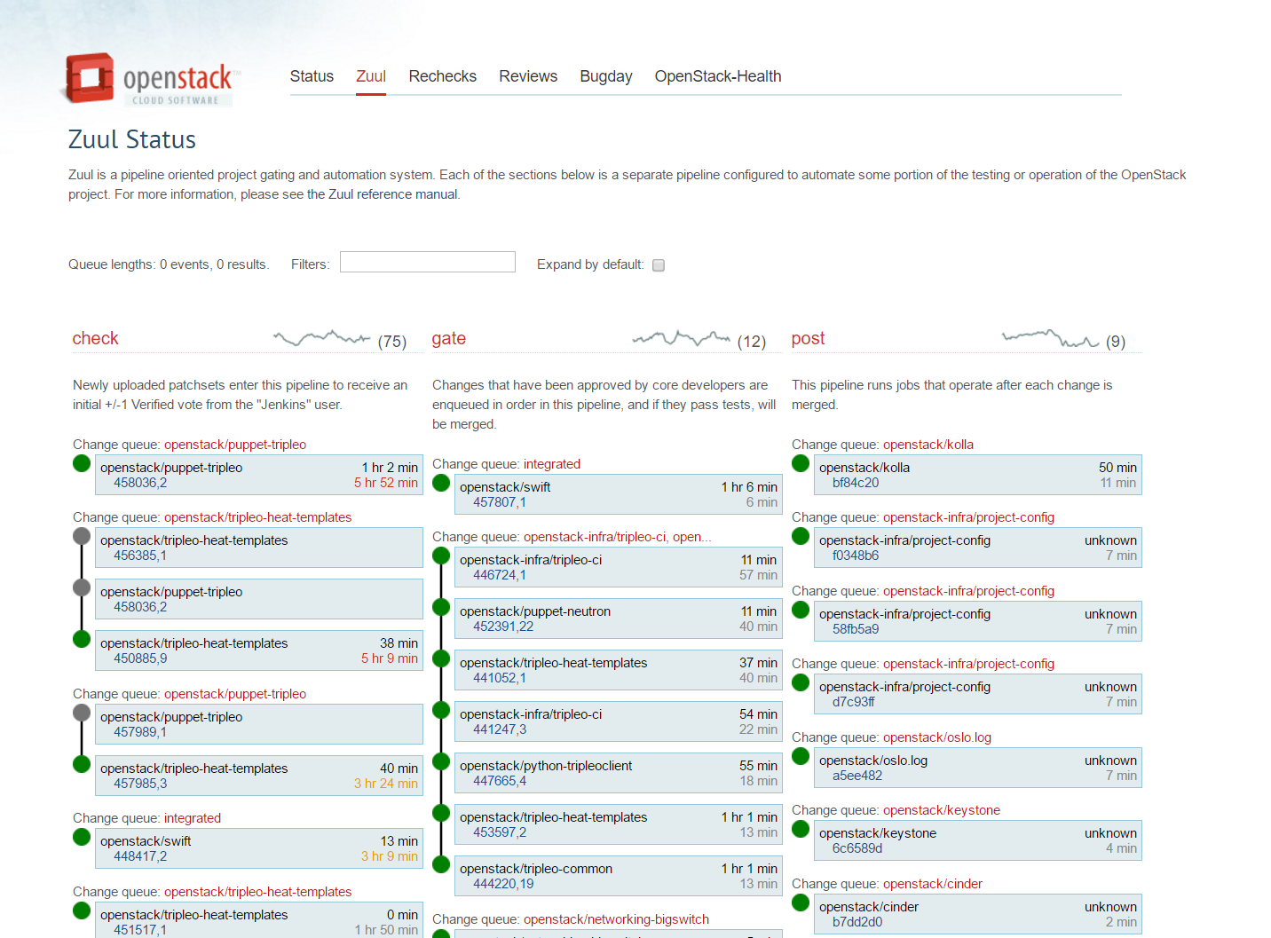Click the gate pipeline heading
1271x938 pixels.
pos(449,338)
